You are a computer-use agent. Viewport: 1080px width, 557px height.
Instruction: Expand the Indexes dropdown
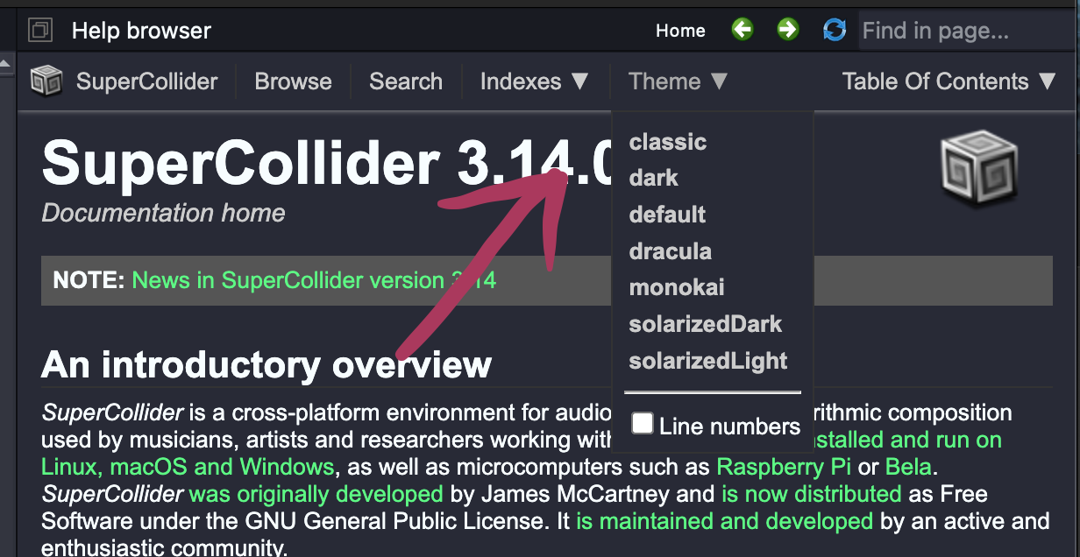(534, 81)
